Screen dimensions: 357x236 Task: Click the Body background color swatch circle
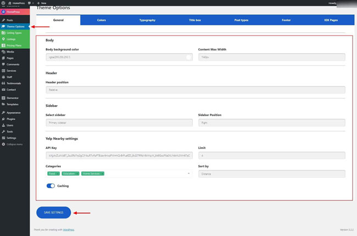point(188,57)
